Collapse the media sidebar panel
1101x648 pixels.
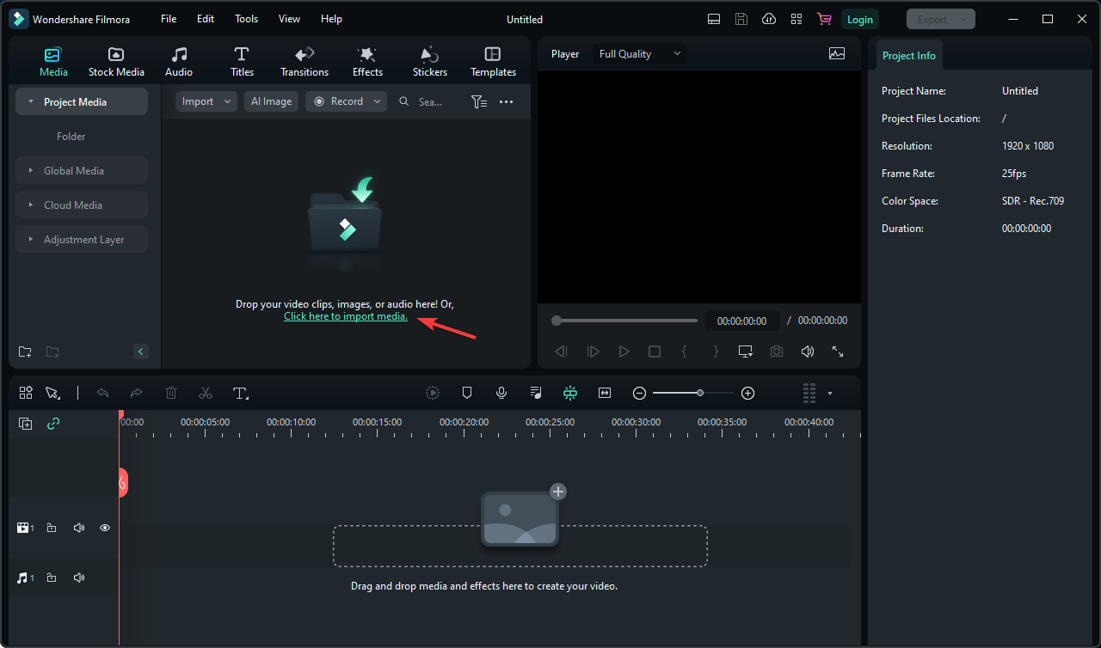141,352
